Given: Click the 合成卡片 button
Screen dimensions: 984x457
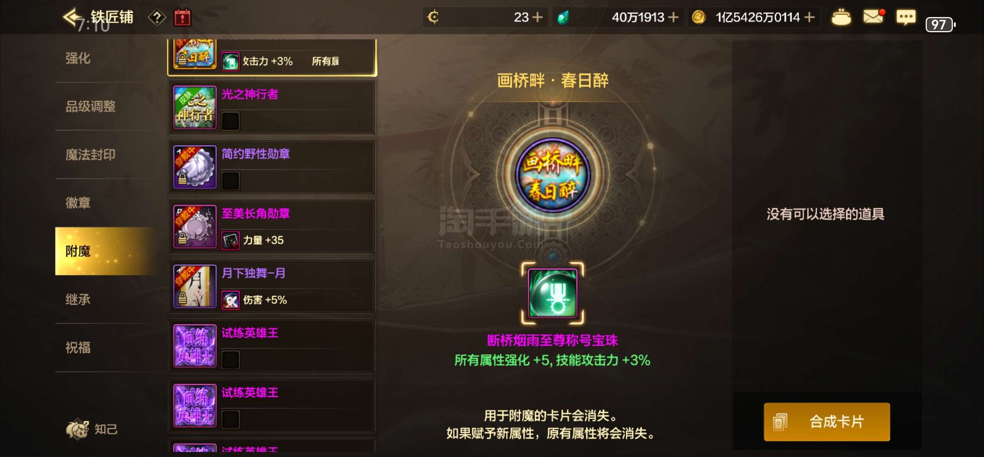Looking at the screenshot, I should (x=827, y=422).
